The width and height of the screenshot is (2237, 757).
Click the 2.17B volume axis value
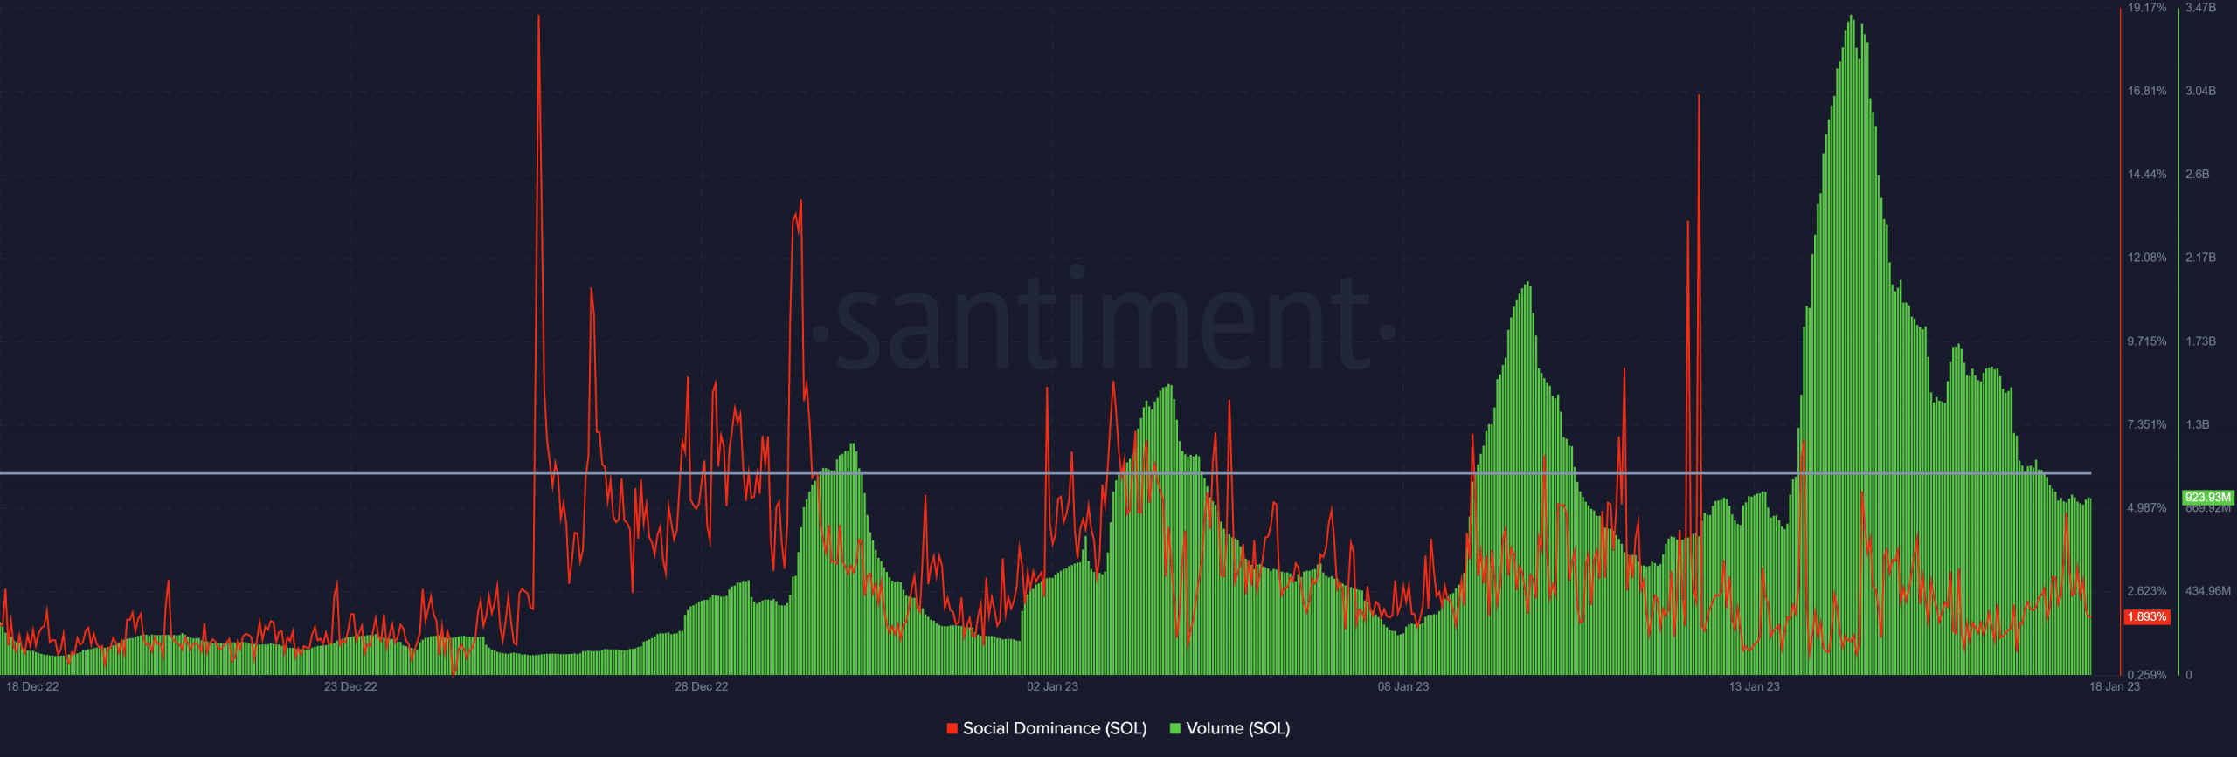(2200, 258)
